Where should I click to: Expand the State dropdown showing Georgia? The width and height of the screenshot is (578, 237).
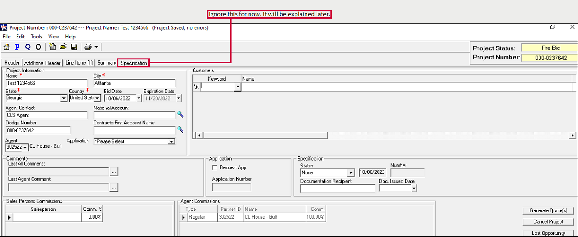(x=64, y=98)
